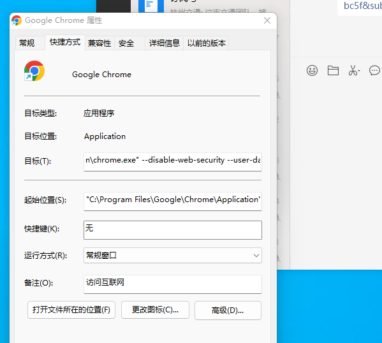The height and width of the screenshot is (343, 382).
Task: Click the 应用程序 target type value
Action: (99, 113)
